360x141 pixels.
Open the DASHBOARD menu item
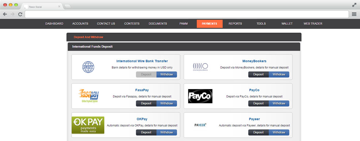tap(54, 24)
